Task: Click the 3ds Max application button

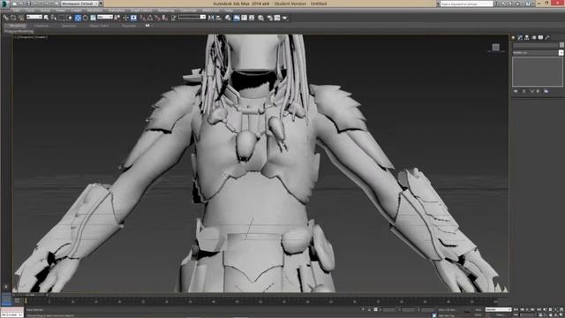Action: (5, 4)
